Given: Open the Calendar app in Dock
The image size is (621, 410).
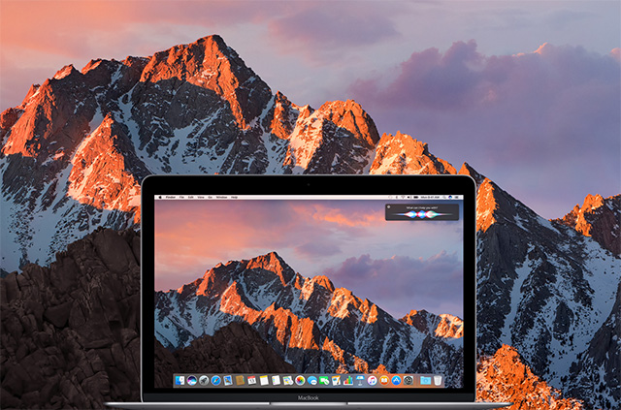Looking at the screenshot, I should pos(251,380).
